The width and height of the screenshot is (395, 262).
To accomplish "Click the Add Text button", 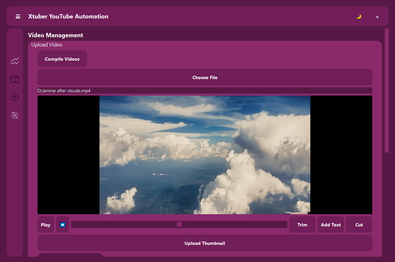I will tap(331, 225).
